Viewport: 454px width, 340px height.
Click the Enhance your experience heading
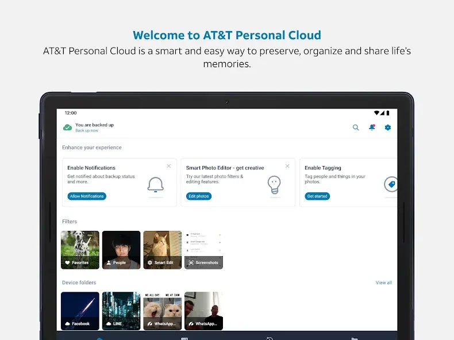coord(92,148)
